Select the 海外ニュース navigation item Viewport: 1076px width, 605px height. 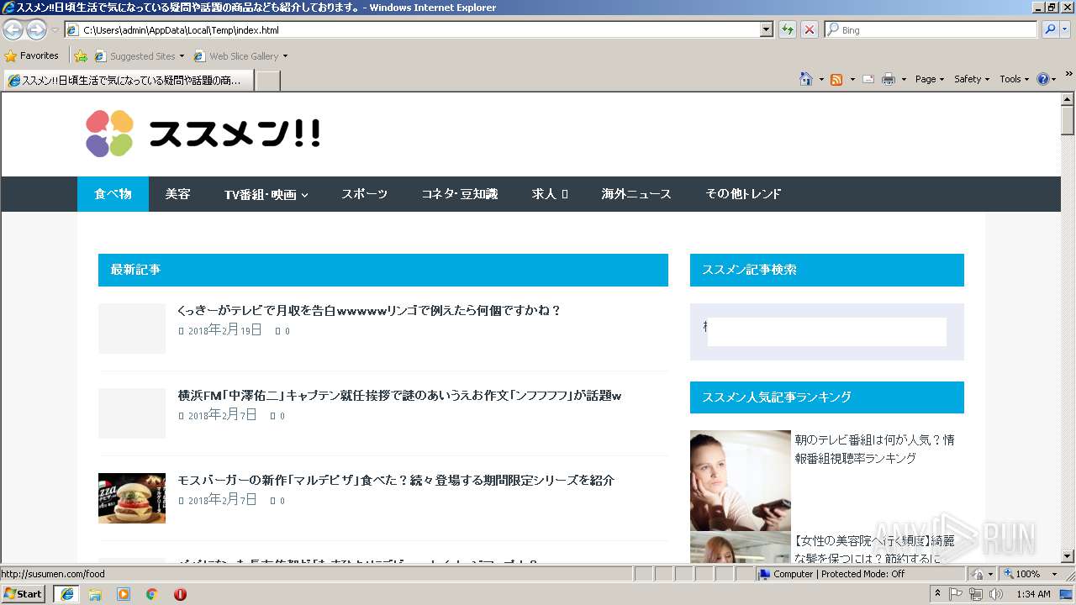coord(636,194)
